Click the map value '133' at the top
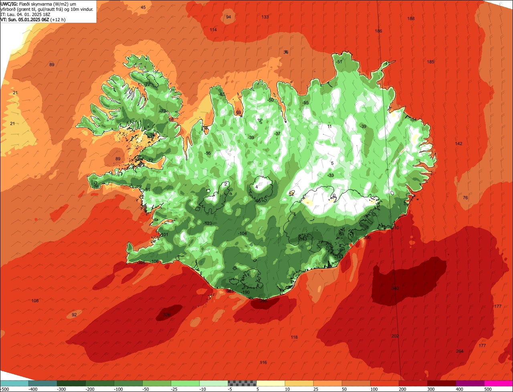The height and width of the screenshot is (392, 513). pos(265,17)
